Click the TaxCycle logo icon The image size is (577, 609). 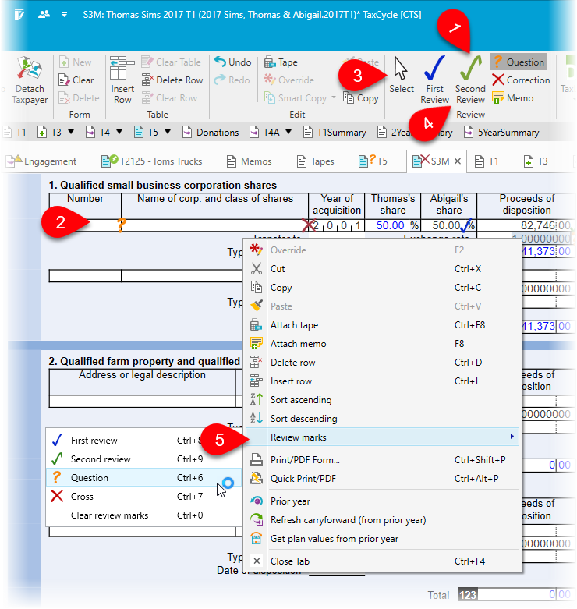point(19,15)
